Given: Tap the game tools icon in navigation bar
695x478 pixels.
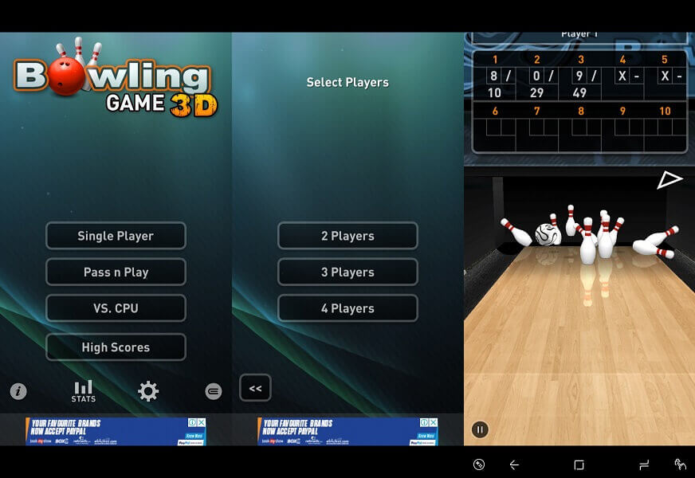Looking at the screenshot, I should [479, 464].
